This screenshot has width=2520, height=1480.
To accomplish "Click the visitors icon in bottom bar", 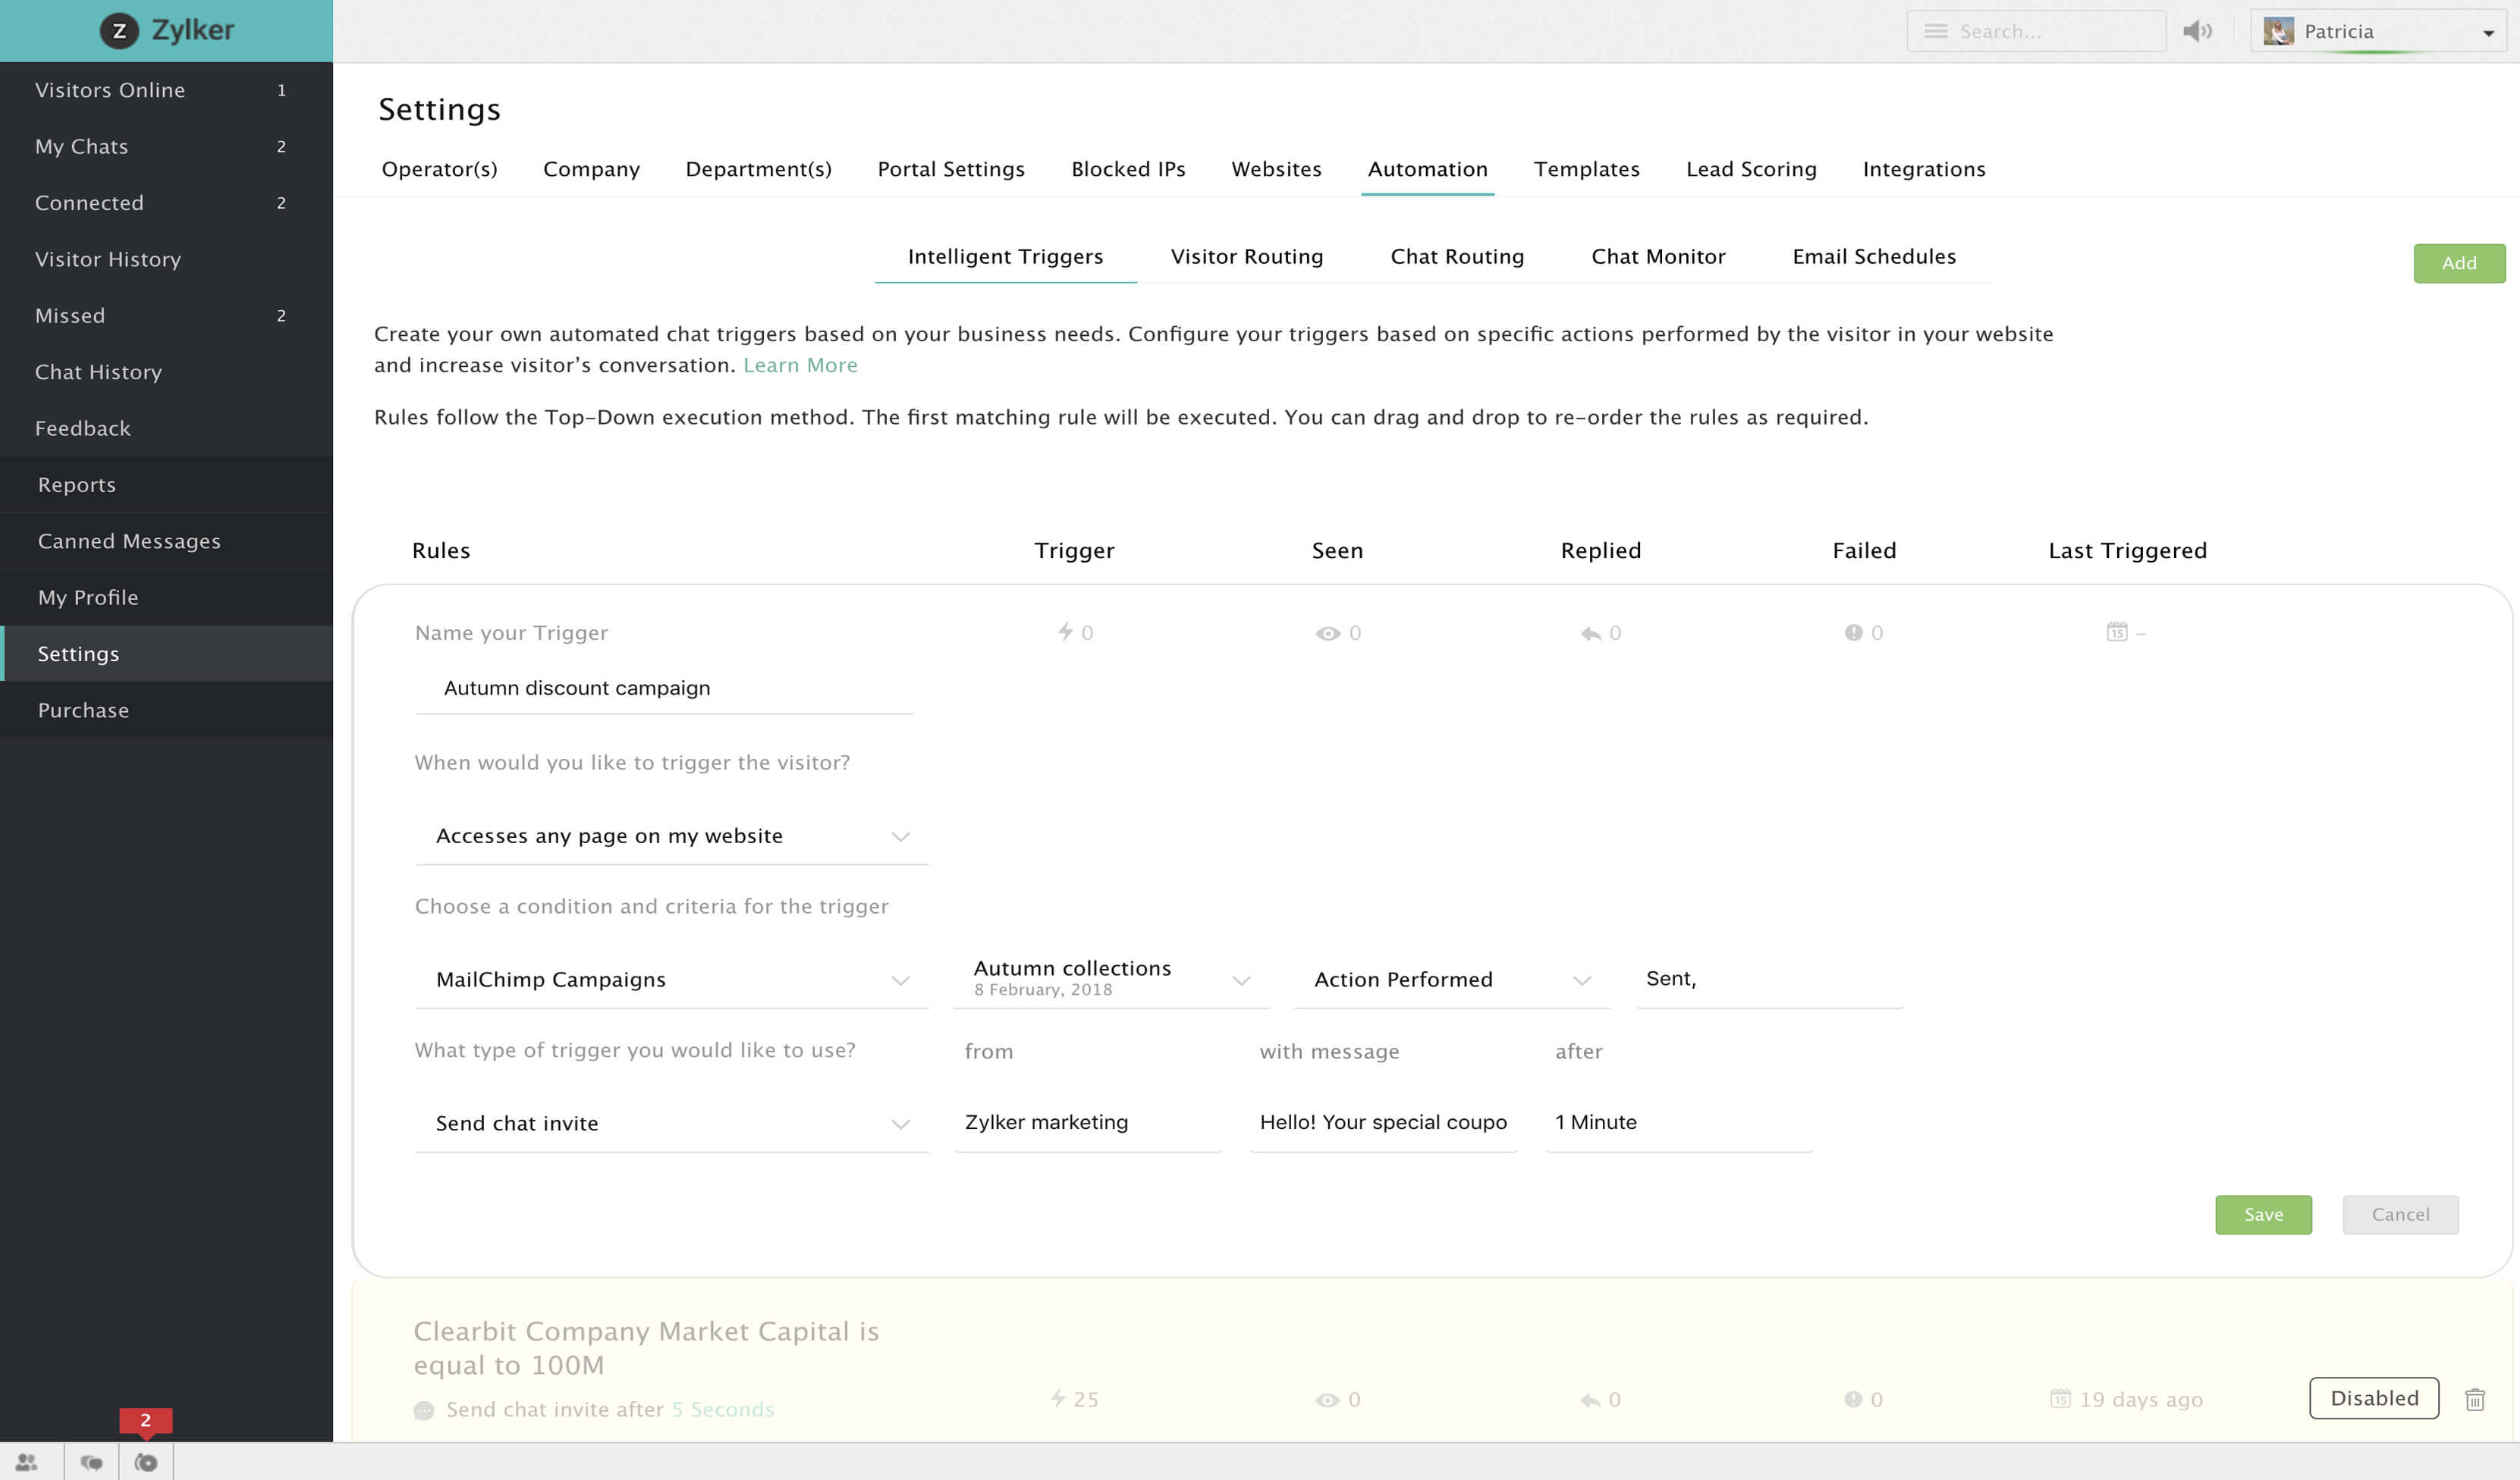I will 27,1462.
